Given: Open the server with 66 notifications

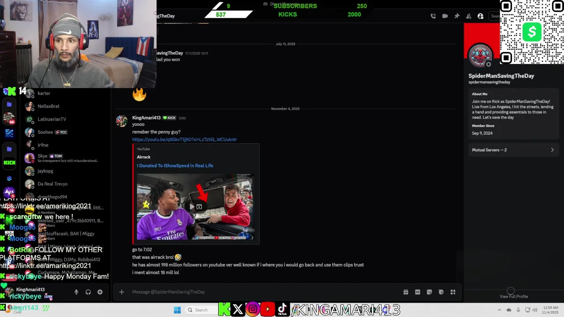Looking at the screenshot, I should [x=9, y=118].
